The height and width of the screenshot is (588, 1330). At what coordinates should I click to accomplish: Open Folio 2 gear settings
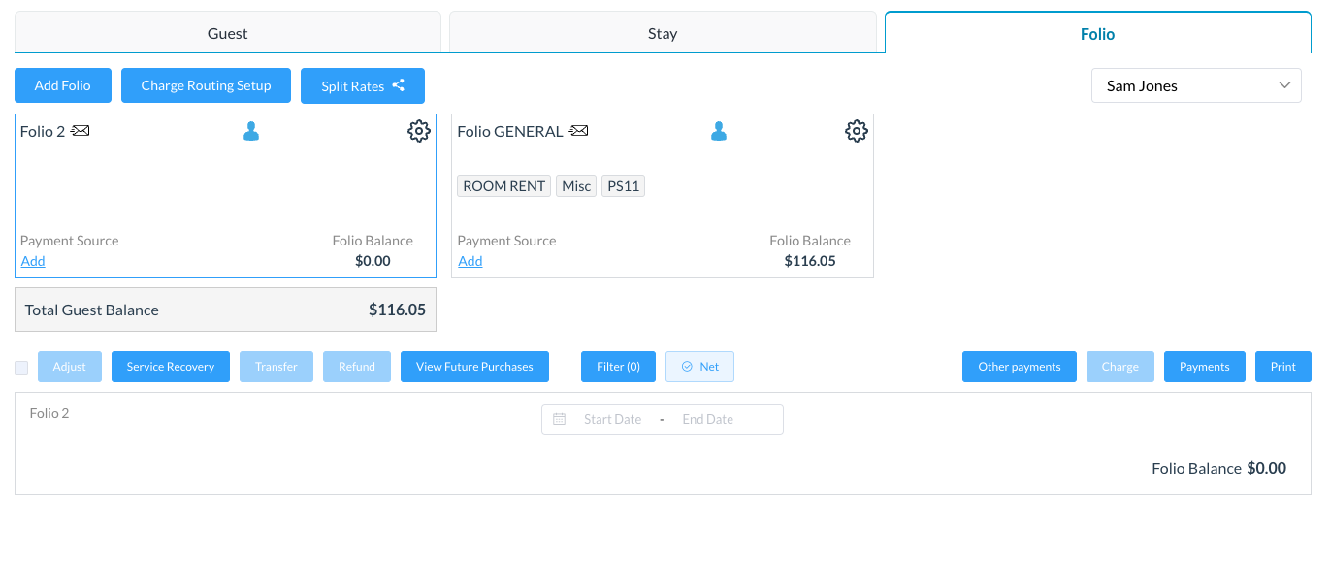[418, 131]
